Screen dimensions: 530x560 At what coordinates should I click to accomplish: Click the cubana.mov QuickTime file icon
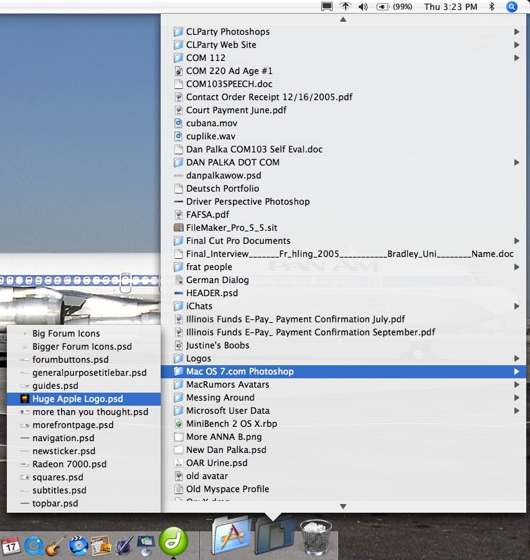(x=178, y=123)
